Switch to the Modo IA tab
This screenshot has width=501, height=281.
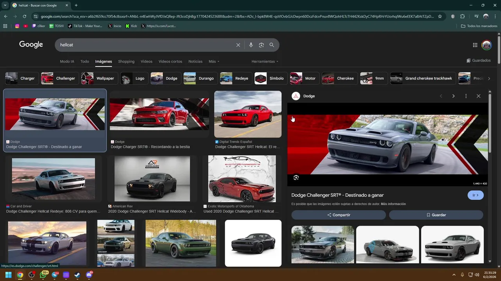(67, 62)
